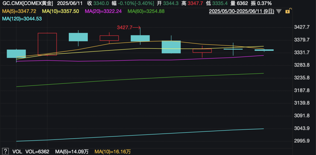Click the MA(20)=3322.24 indicator label
Viewport: 316px width, 155px height.
[x=103, y=11]
